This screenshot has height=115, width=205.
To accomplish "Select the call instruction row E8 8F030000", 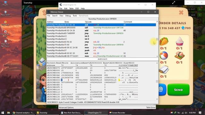I will tap(101, 28).
